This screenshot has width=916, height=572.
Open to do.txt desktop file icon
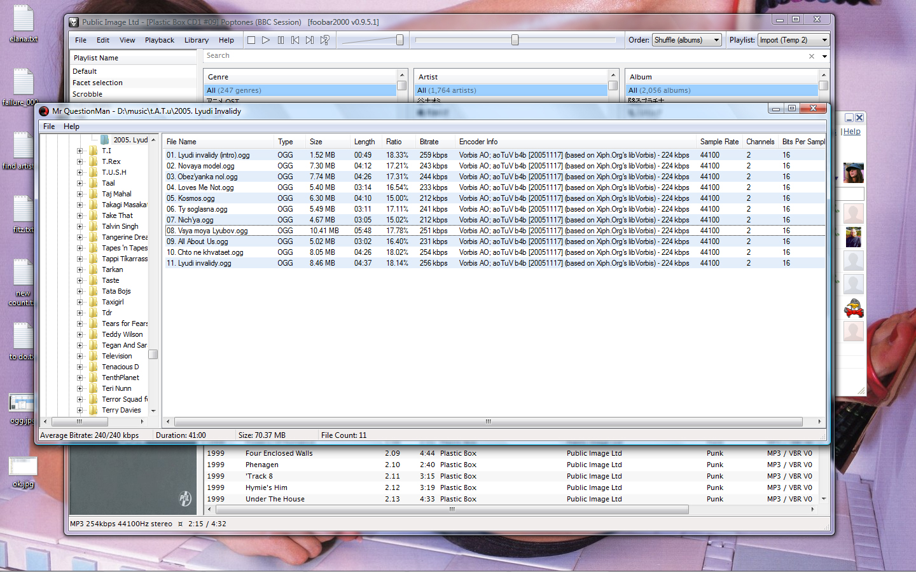(x=22, y=341)
